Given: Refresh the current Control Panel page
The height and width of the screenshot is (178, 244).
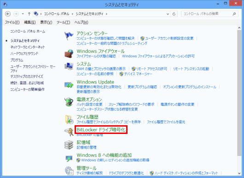Looking at the screenshot, I should pos(174,14).
